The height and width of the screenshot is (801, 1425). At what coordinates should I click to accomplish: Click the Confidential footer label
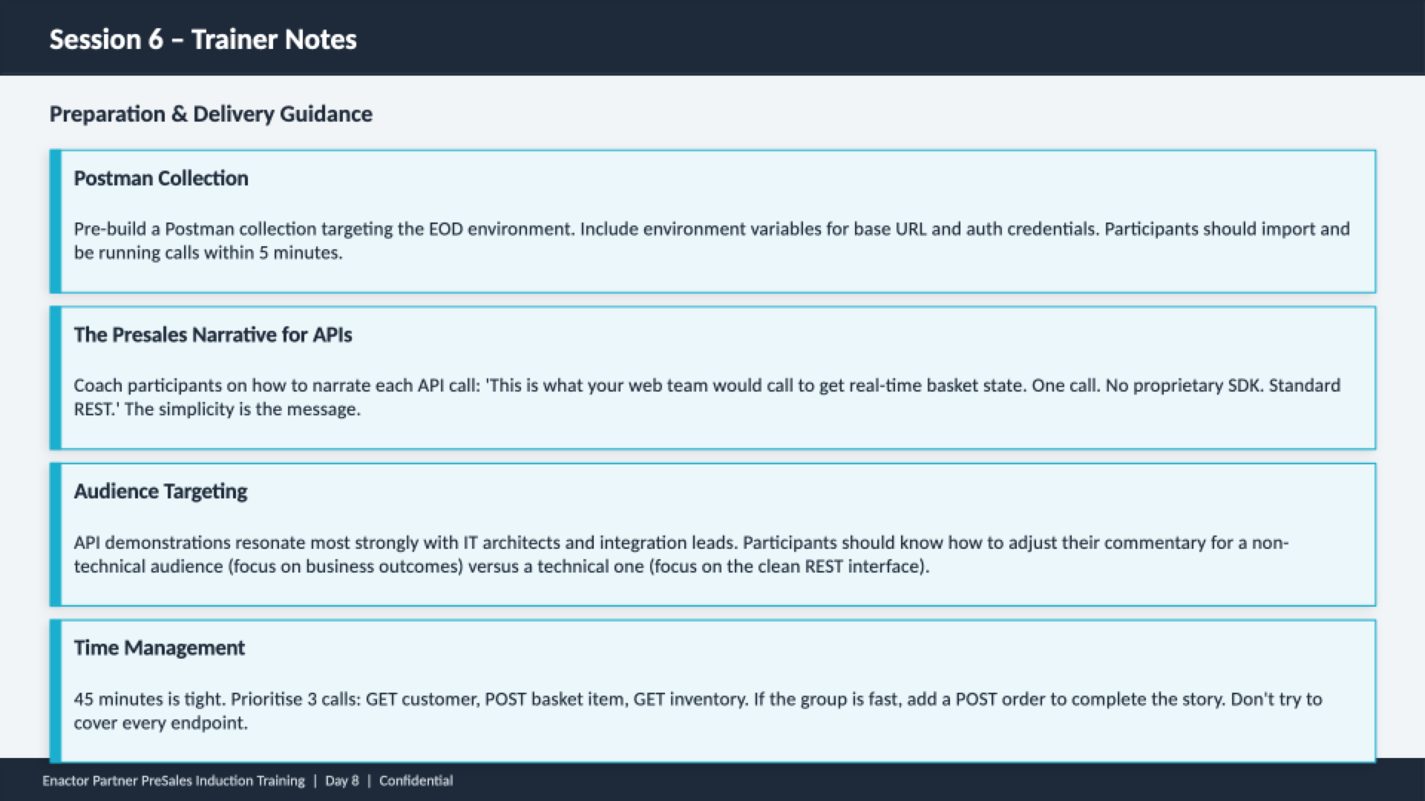[416, 780]
